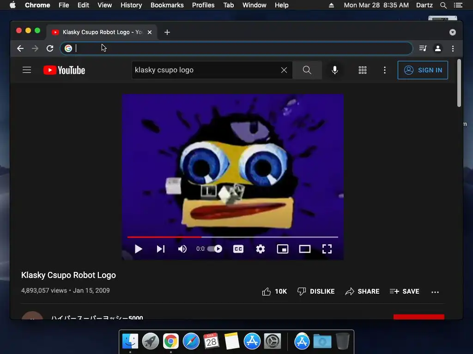This screenshot has height=354, width=473.
Task: Open Notes from the Dock
Action: point(232,342)
